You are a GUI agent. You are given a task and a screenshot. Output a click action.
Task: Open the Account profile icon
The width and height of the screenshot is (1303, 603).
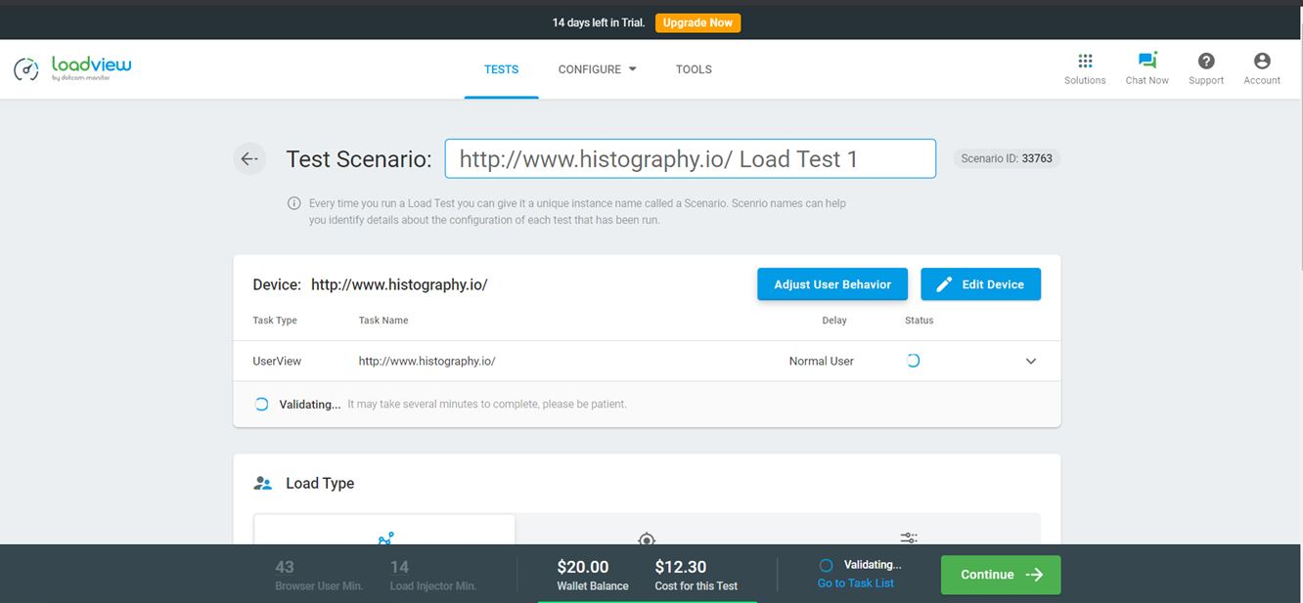(x=1262, y=62)
